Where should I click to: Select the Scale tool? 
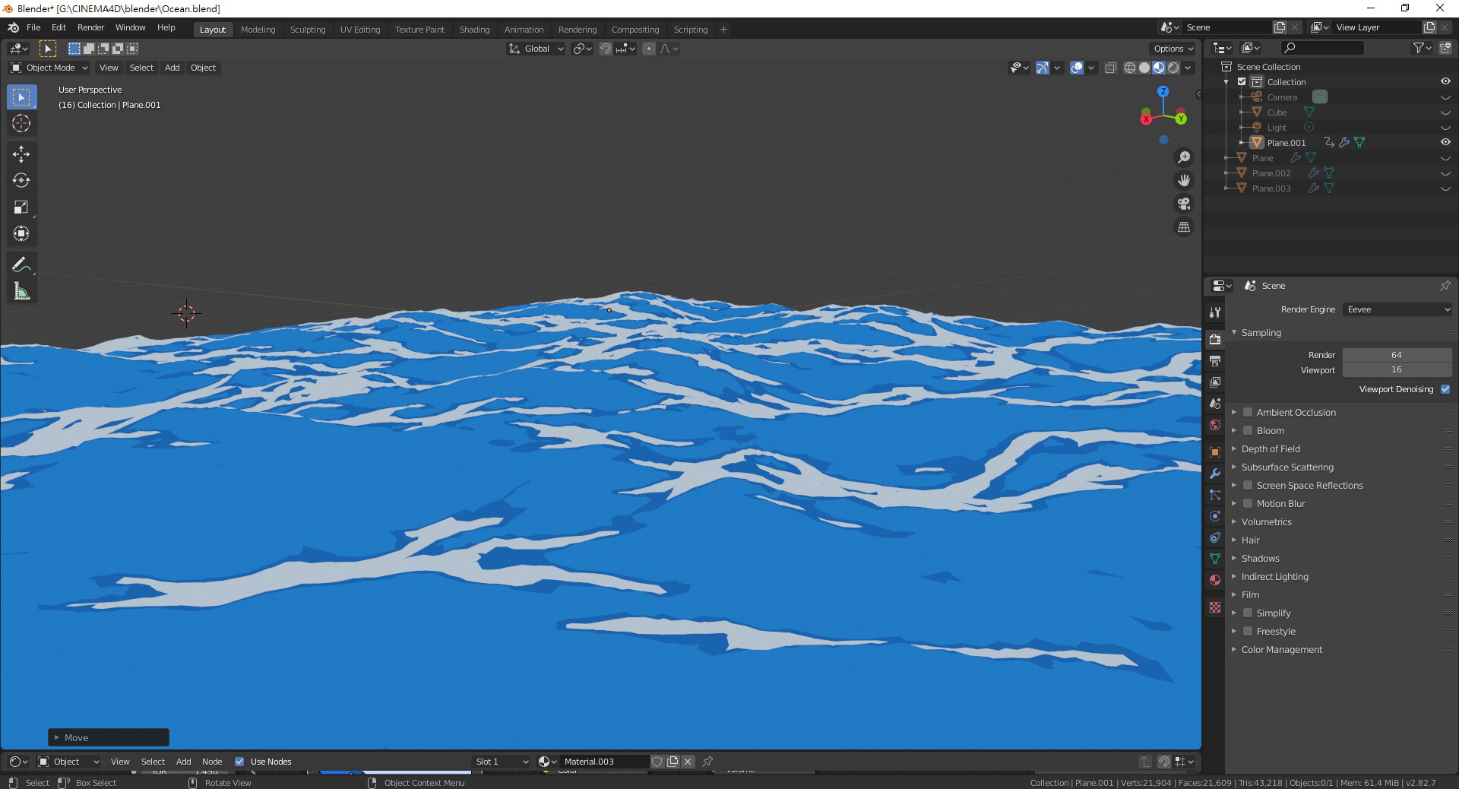click(21, 207)
